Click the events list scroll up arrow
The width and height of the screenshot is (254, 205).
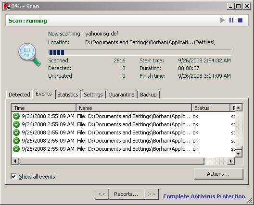[239, 108]
